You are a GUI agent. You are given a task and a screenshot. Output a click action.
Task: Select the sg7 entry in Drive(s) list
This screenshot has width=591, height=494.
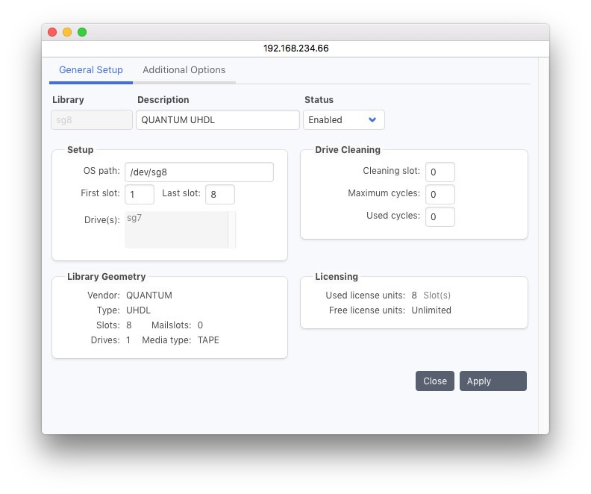coord(135,219)
